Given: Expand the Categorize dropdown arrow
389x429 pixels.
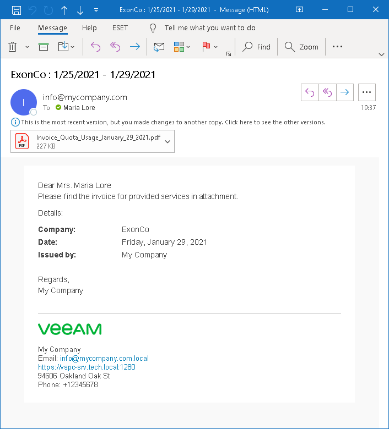Looking at the screenshot, I should click(188, 47).
